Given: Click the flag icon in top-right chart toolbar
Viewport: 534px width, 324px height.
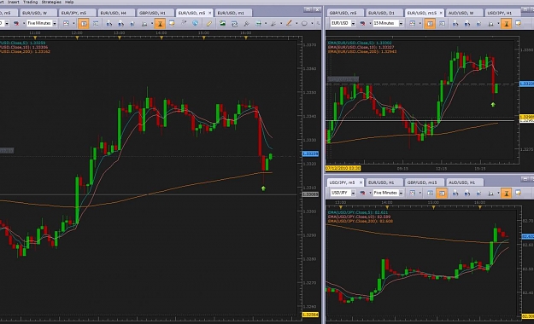Looking at the screenshot, I should click(x=362, y=23).
